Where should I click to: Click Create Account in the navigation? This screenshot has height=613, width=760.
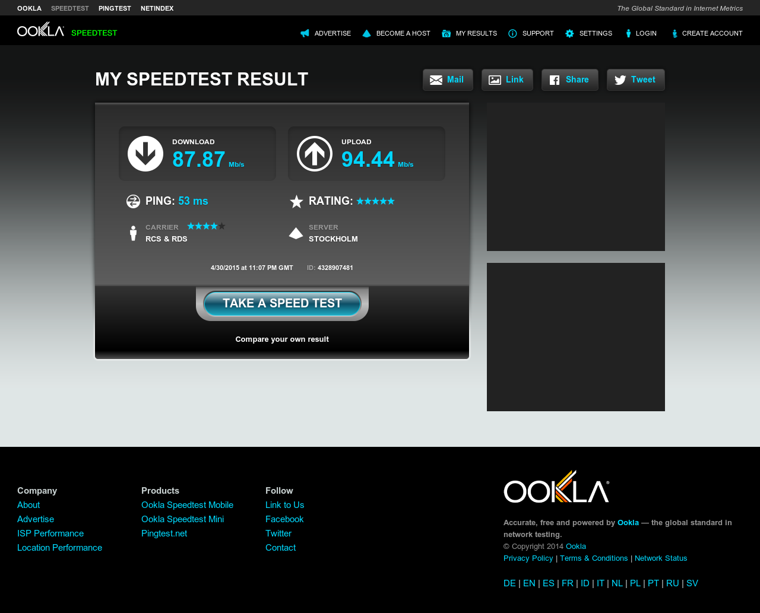pos(712,33)
